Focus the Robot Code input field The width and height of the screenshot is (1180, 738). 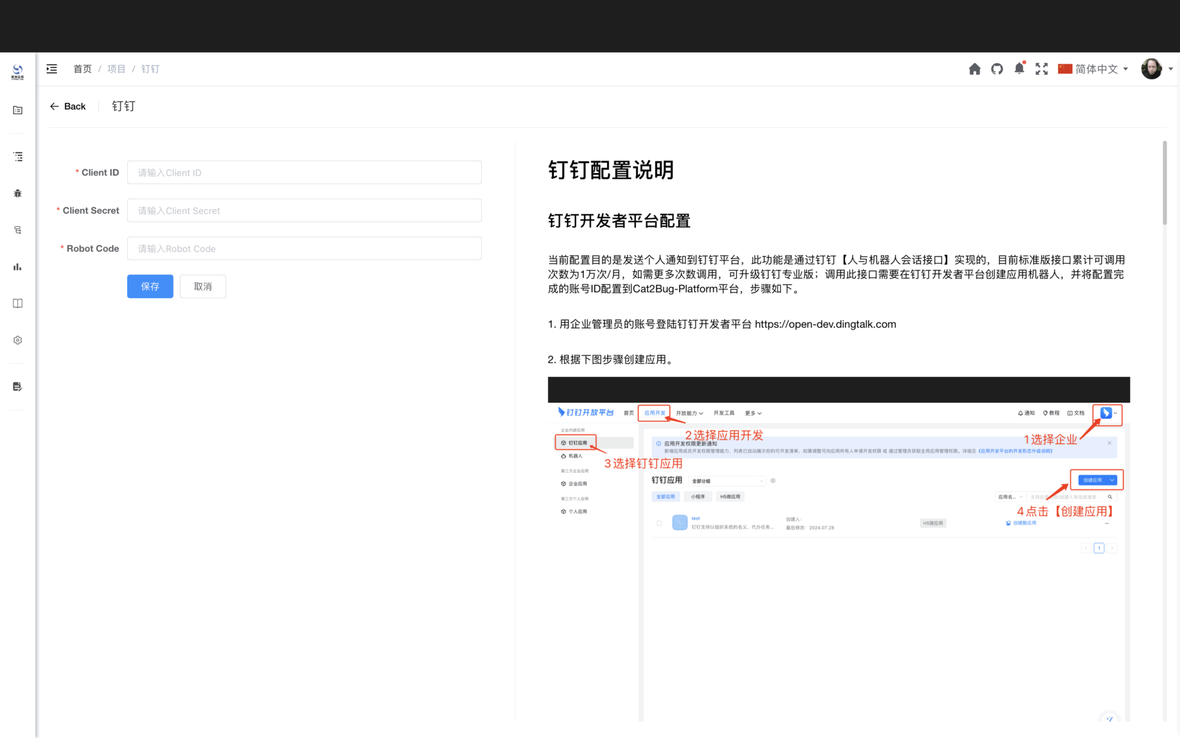pyautogui.click(x=304, y=248)
